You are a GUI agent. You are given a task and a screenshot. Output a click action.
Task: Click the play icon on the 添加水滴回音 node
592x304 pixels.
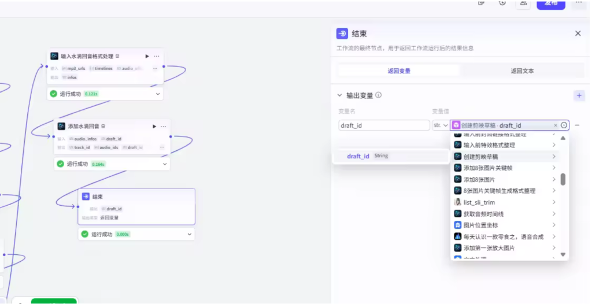click(x=154, y=127)
